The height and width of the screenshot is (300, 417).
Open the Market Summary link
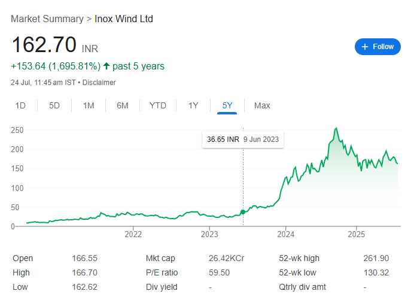(x=47, y=19)
